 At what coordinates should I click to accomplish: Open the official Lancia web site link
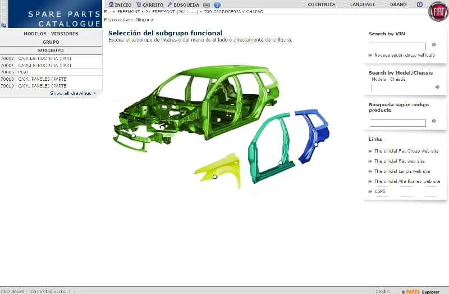(402, 171)
